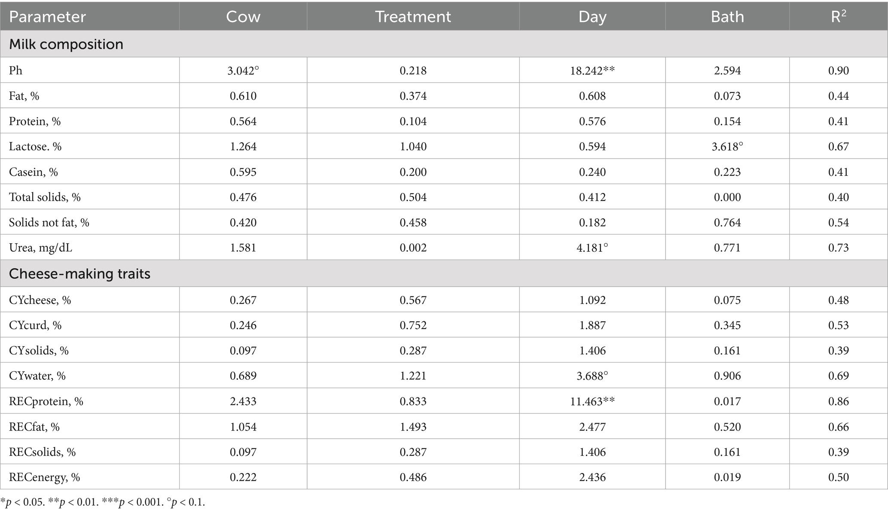Click the CYcheese, % row label
The height and width of the screenshot is (513, 888).
tap(40, 300)
